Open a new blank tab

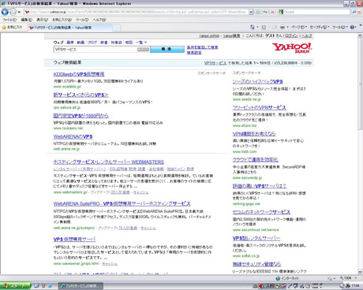coord(117,28)
